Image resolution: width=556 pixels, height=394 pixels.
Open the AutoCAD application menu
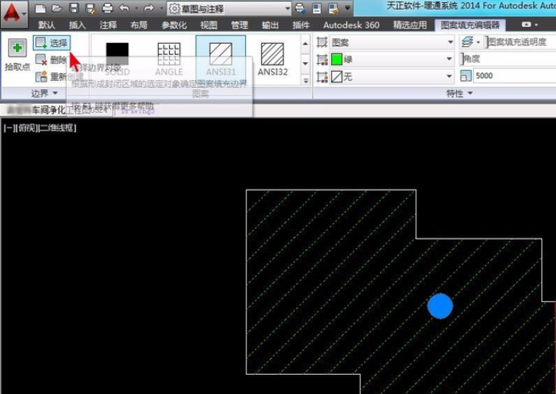click(14, 14)
